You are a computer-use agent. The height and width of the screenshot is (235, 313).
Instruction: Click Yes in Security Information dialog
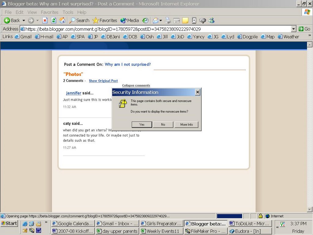pyautogui.click(x=142, y=125)
